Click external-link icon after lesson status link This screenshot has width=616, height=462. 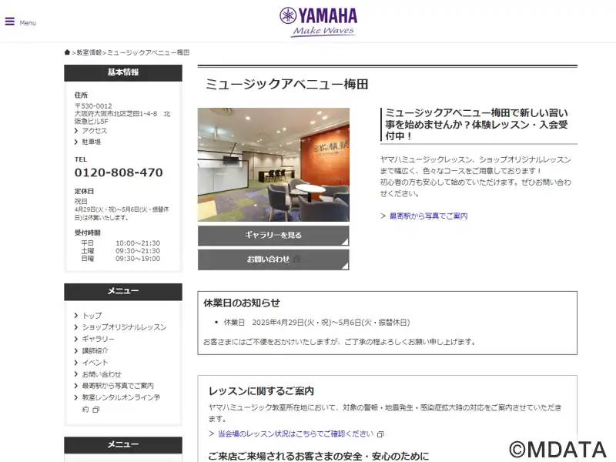(380, 434)
